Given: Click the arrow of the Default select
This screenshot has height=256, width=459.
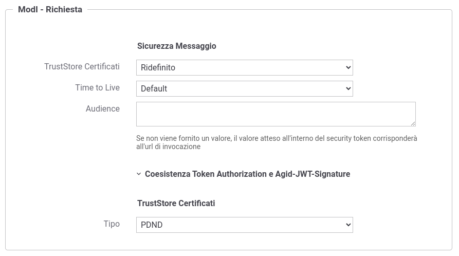Looking at the screenshot, I should [x=348, y=88].
